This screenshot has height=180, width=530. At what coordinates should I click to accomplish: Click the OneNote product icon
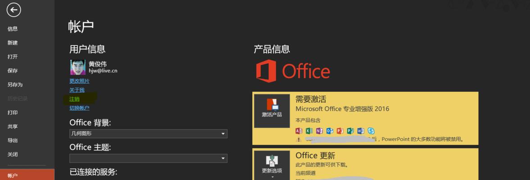click(x=319, y=130)
